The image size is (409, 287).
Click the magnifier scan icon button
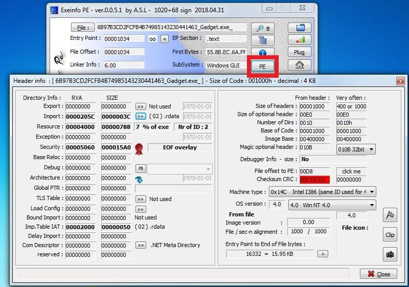[x=263, y=28]
